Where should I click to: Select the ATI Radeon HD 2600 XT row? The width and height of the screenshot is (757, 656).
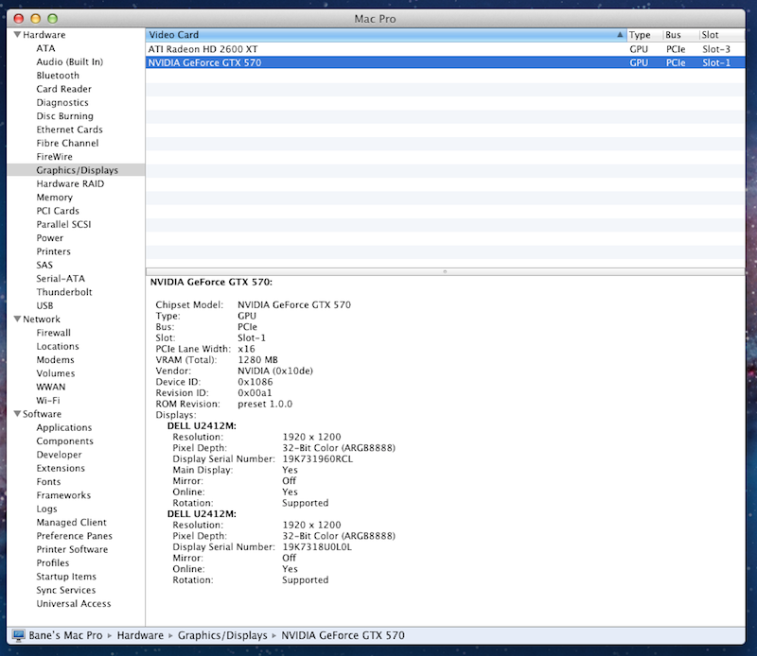pyautogui.click(x=445, y=49)
